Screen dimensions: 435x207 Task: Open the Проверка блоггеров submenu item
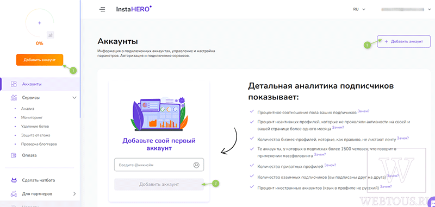pos(39,144)
